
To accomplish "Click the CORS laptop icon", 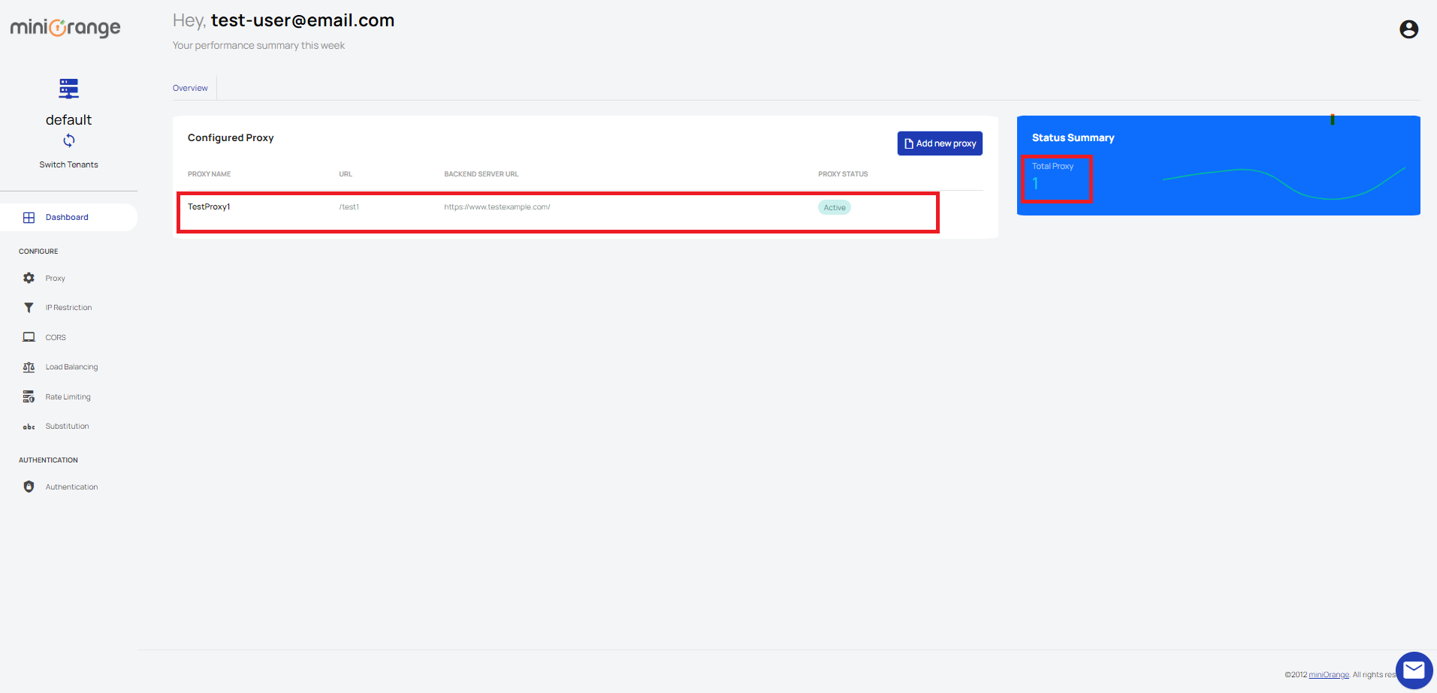I will pos(29,337).
